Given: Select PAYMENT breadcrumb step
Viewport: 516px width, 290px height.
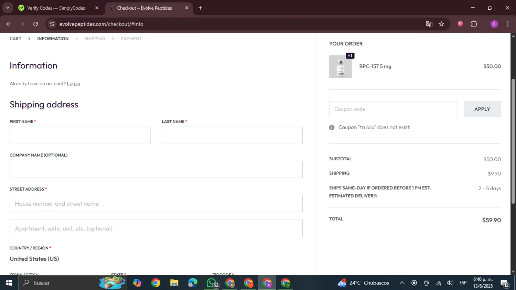Looking at the screenshot, I should [131, 39].
